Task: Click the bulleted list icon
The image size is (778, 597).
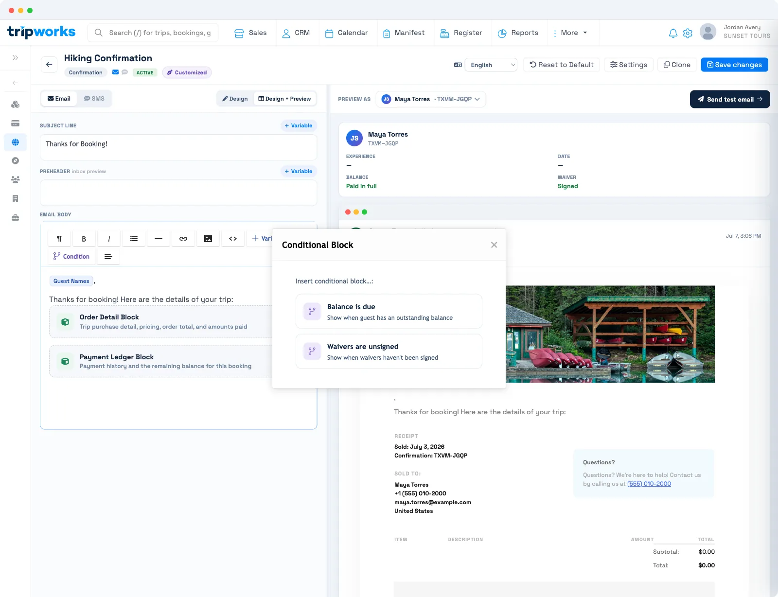Action: click(134, 239)
